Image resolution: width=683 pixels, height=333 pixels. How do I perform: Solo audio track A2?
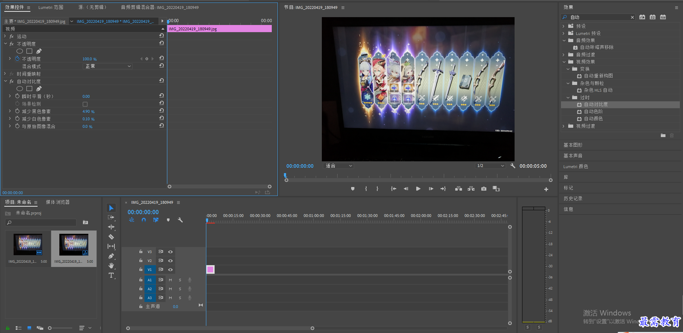point(180,289)
